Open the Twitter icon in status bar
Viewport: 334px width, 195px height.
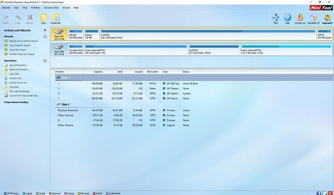point(324,193)
